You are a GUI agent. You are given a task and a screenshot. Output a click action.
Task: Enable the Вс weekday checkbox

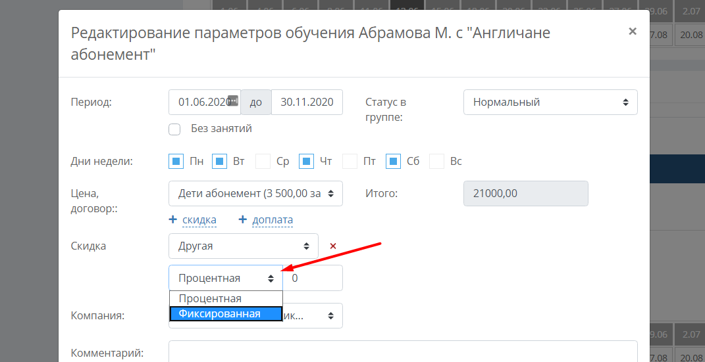(x=436, y=161)
